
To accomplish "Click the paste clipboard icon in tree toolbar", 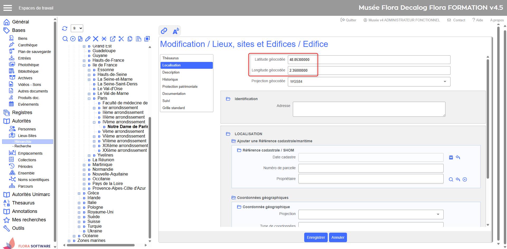I will pos(138,39).
